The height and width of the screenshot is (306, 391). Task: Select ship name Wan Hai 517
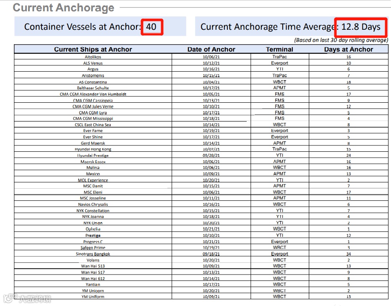(93, 272)
